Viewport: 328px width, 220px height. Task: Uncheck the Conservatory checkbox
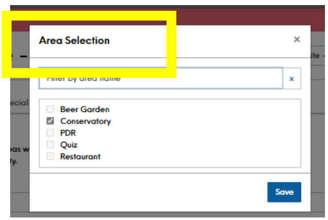click(50, 121)
